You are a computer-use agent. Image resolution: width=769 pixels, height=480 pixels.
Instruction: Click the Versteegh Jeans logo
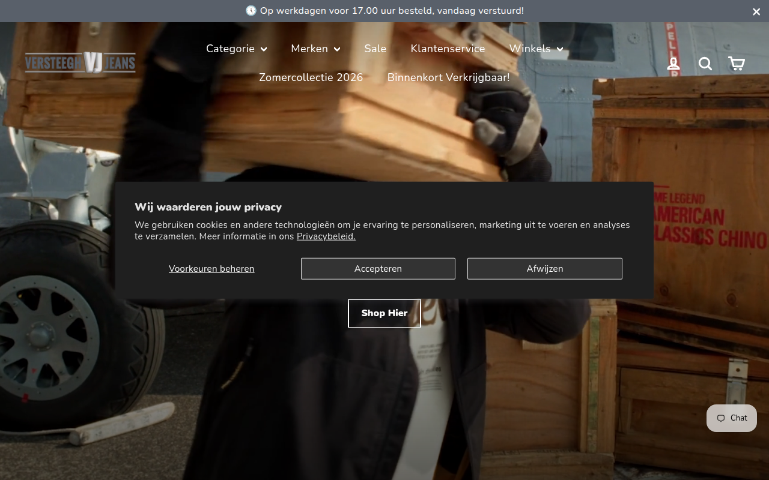point(80,62)
